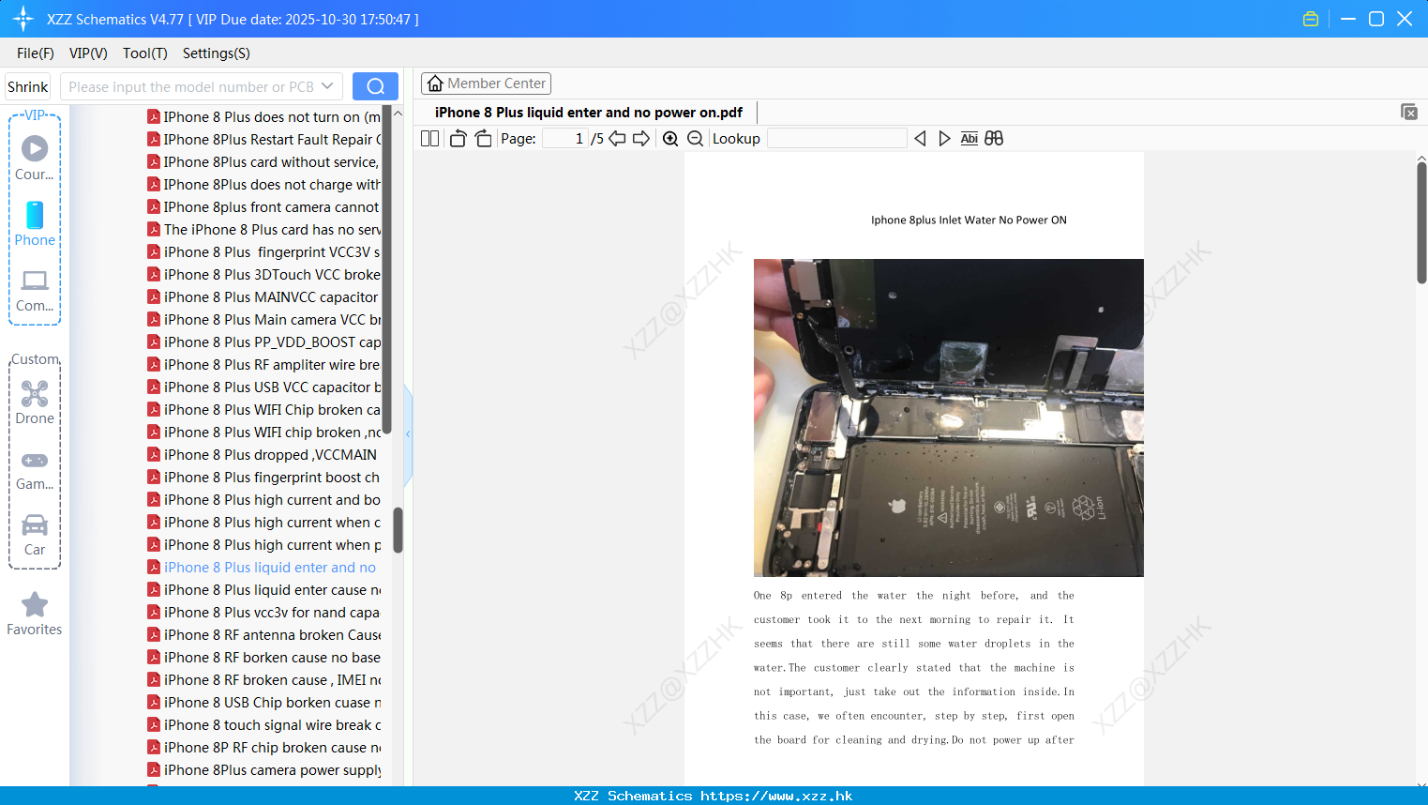Click the Abi text match icon
Viewport: 1428px width, 805px height.
point(970,139)
